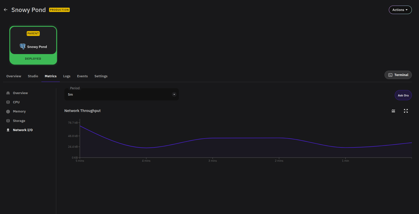The width and height of the screenshot is (419, 214).
Task: Click the 78.7 kB axis label
Action: (73, 123)
